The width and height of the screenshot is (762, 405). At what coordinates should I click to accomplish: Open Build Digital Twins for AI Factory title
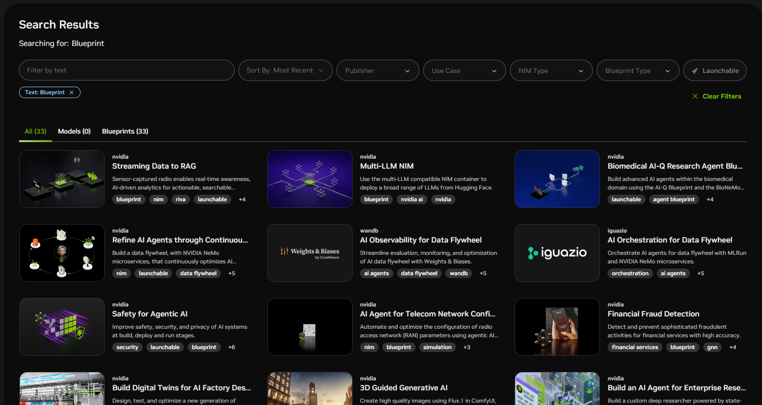point(181,388)
